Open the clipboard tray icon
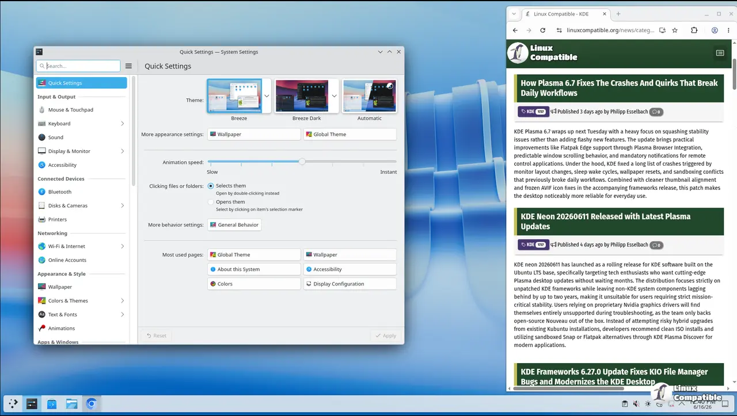The image size is (737, 416). (x=625, y=404)
